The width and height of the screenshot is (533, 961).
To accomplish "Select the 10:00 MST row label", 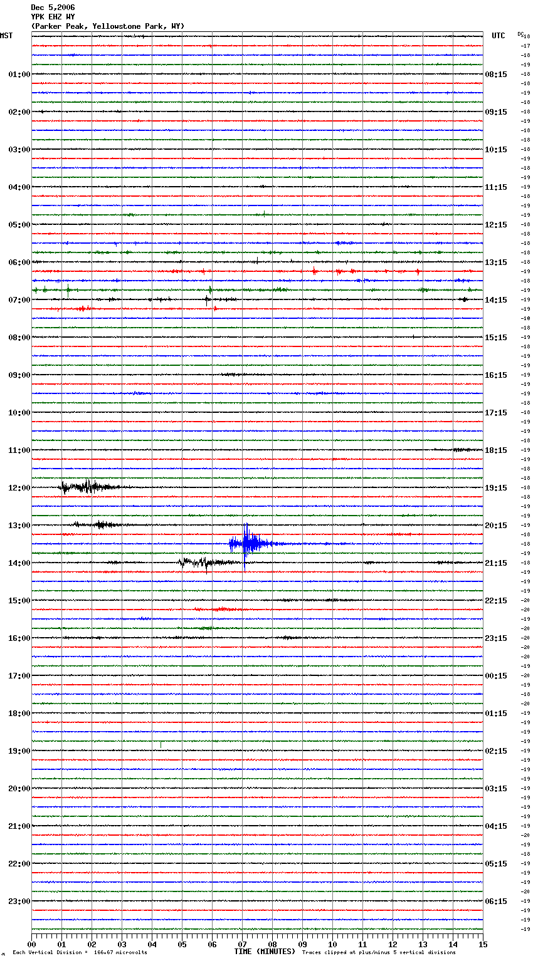I will pyautogui.click(x=19, y=413).
